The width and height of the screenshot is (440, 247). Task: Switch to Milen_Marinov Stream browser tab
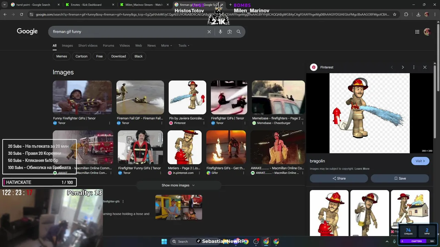tap(144, 5)
